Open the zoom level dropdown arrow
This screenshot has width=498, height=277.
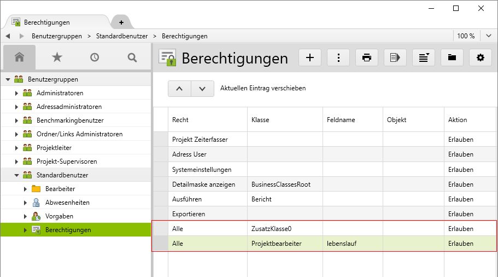click(489, 36)
